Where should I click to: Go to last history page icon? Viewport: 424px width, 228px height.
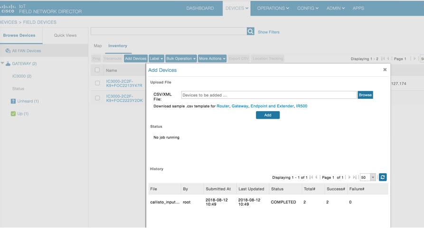355,177
